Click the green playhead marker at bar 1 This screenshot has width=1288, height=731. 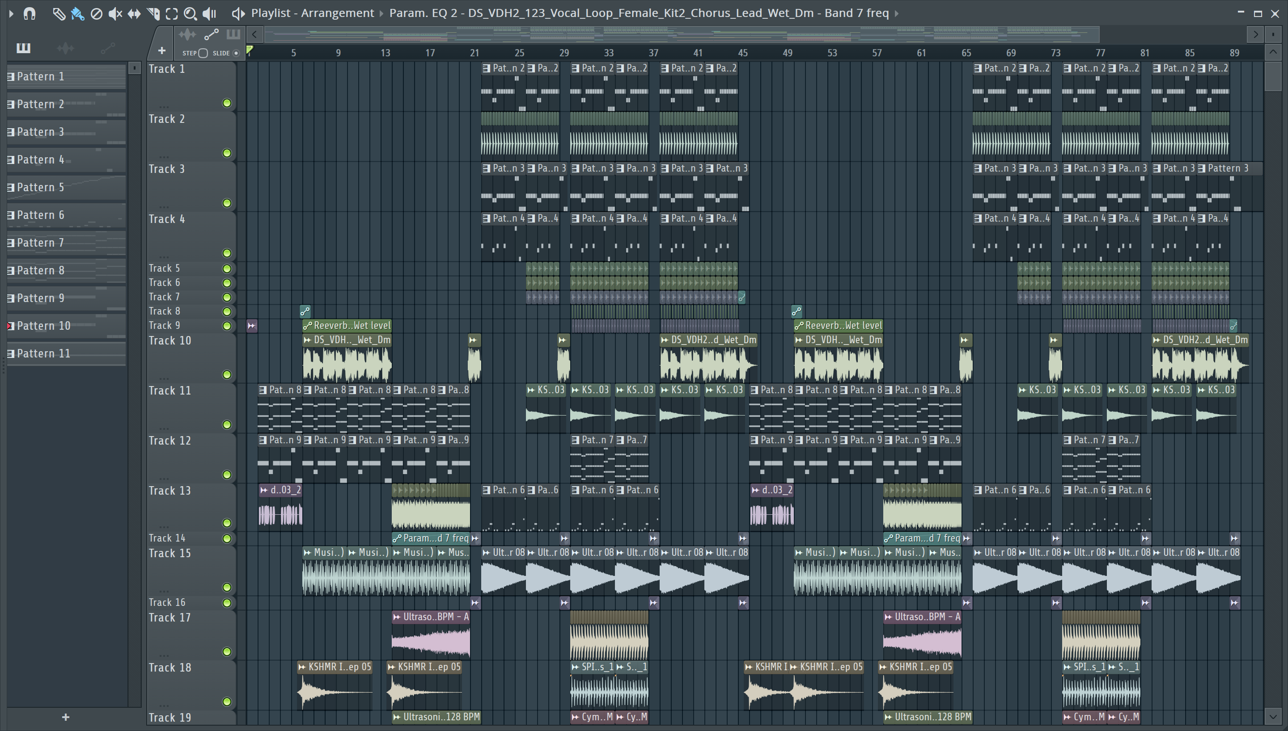tap(250, 50)
